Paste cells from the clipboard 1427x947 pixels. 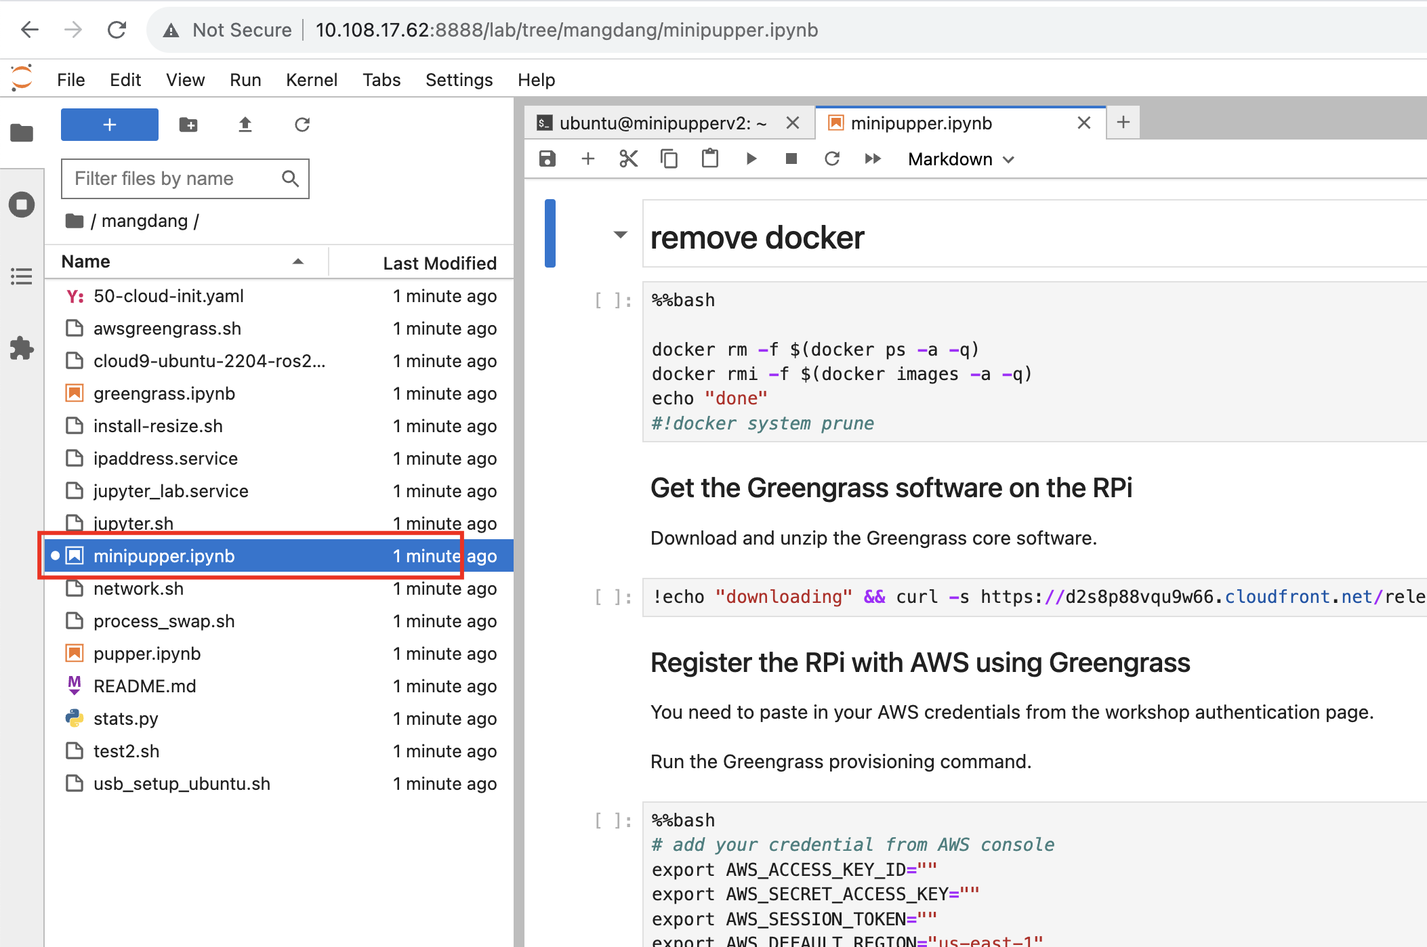pos(709,159)
